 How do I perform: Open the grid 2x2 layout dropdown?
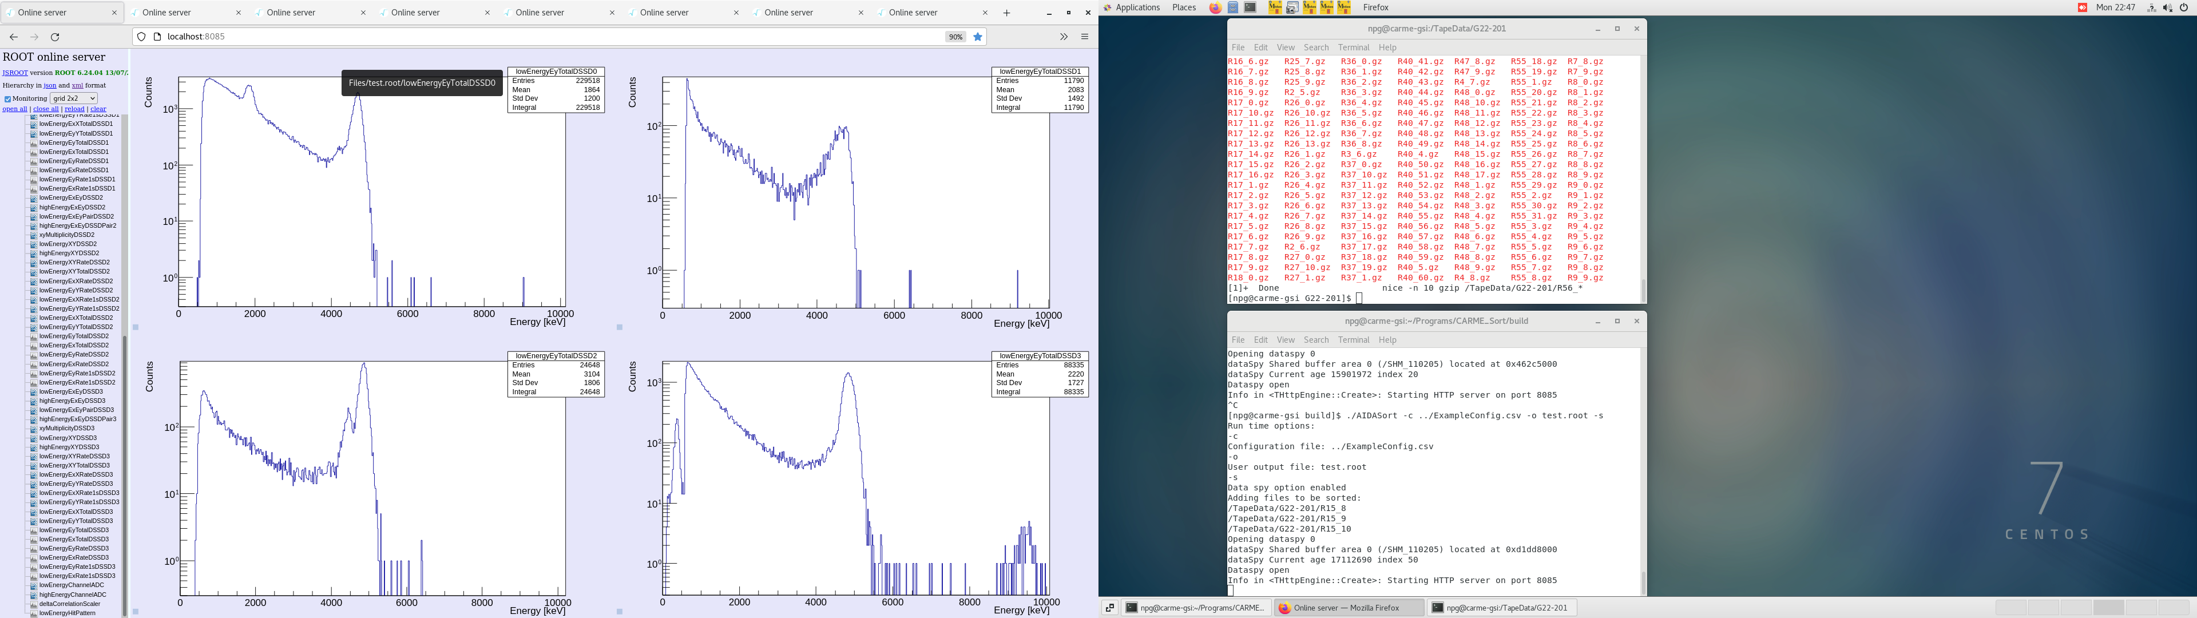point(73,98)
